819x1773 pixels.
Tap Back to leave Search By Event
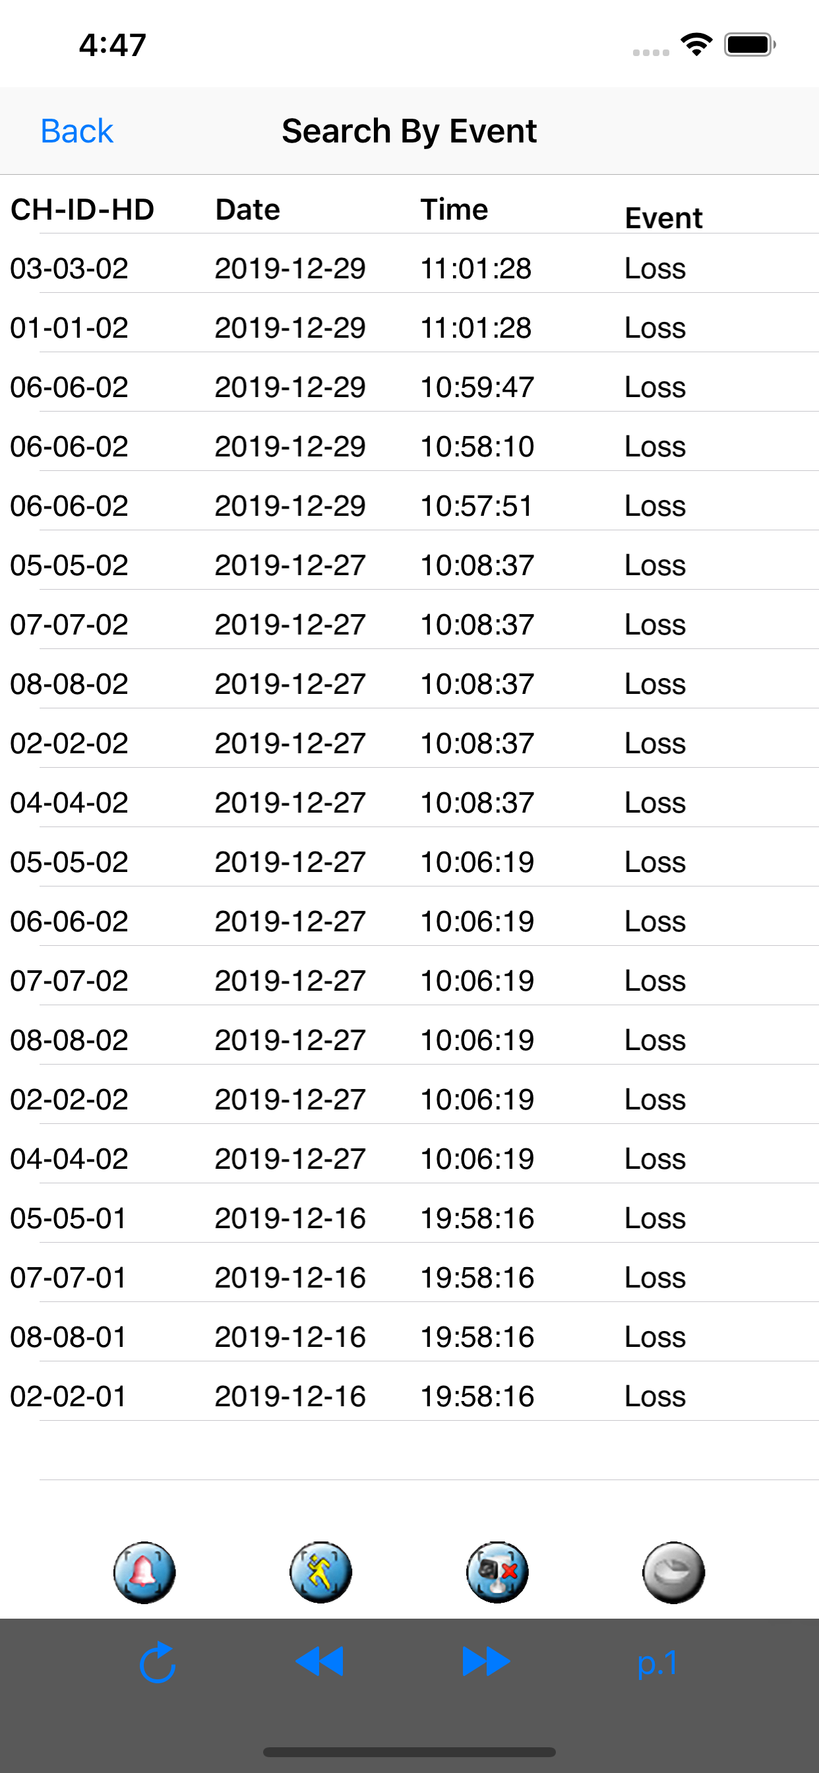coord(77,131)
